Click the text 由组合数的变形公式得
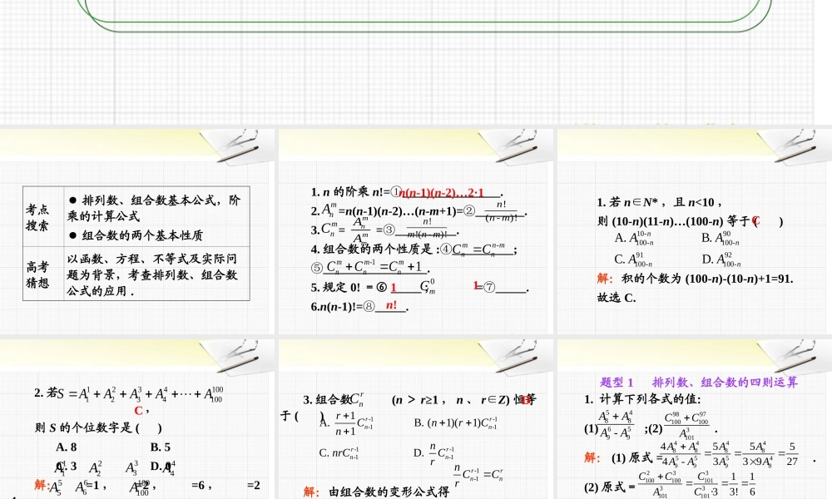The width and height of the screenshot is (832, 499). pyautogui.click(x=389, y=492)
